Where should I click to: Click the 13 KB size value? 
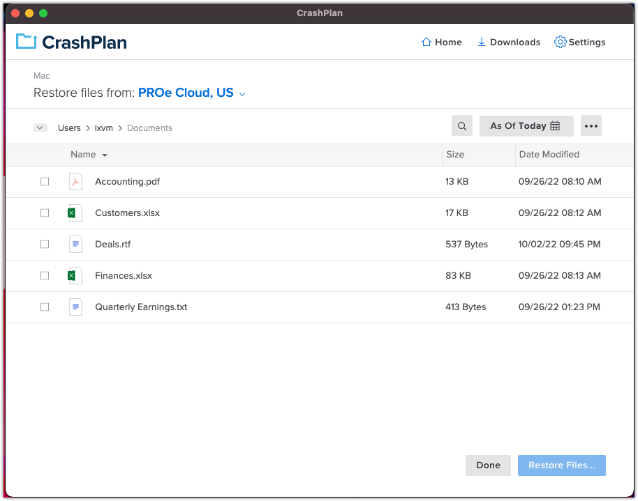tap(457, 182)
